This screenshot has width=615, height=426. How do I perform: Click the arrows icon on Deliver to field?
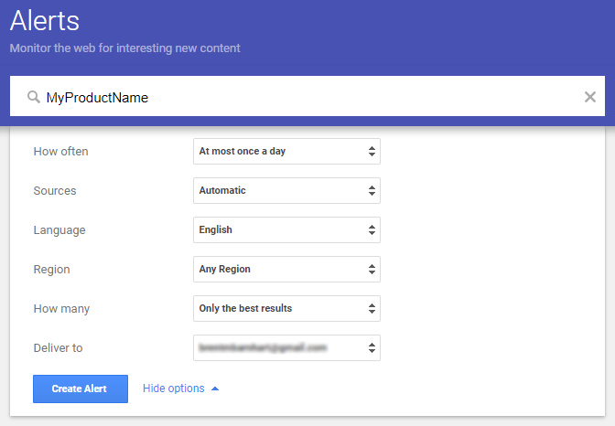point(372,348)
